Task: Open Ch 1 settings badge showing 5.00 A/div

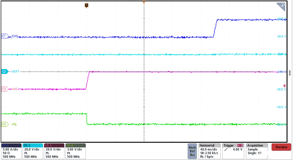Action: click(x=11, y=151)
